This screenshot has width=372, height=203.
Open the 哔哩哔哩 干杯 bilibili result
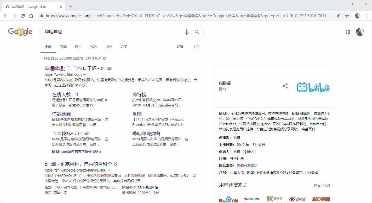coord(78,68)
